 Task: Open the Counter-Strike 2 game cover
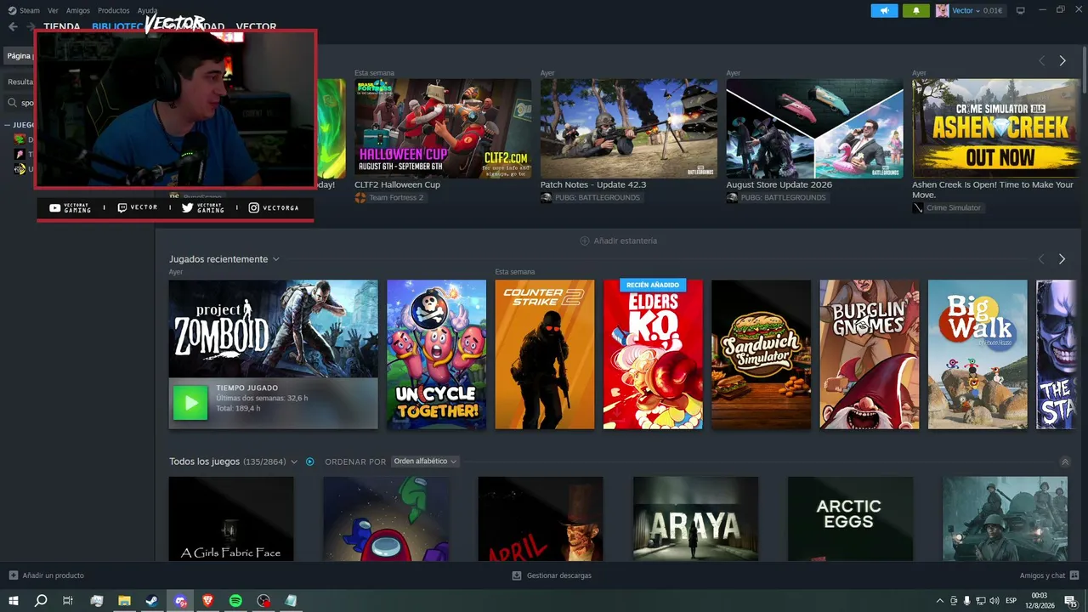click(545, 354)
